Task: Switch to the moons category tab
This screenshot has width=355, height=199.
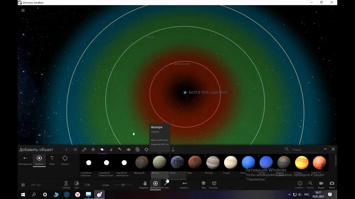Action: coord(111,150)
